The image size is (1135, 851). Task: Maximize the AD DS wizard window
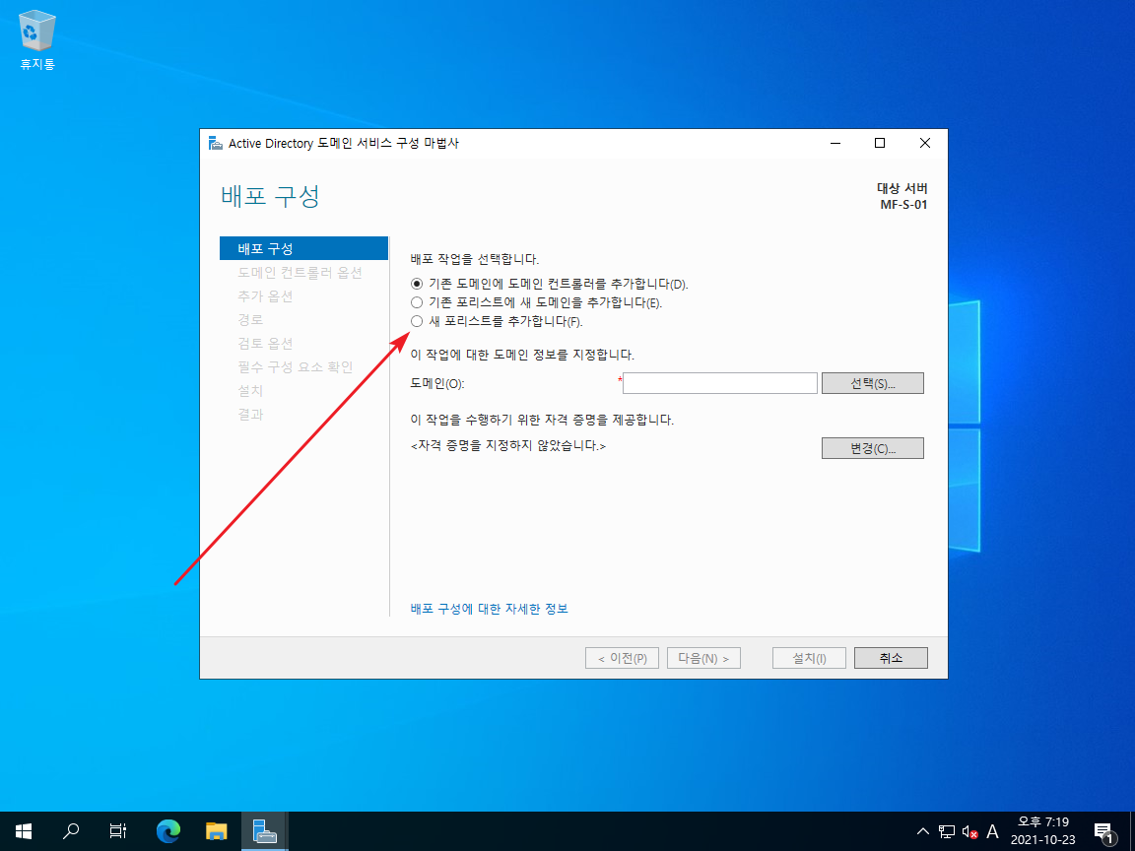tap(880, 143)
